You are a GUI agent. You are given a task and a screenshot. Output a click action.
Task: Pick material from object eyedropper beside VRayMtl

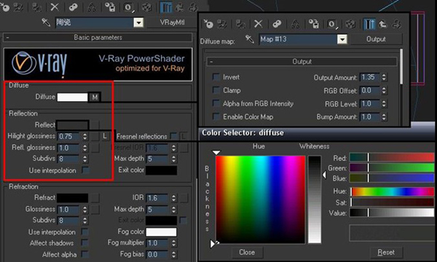[x=46, y=22]
